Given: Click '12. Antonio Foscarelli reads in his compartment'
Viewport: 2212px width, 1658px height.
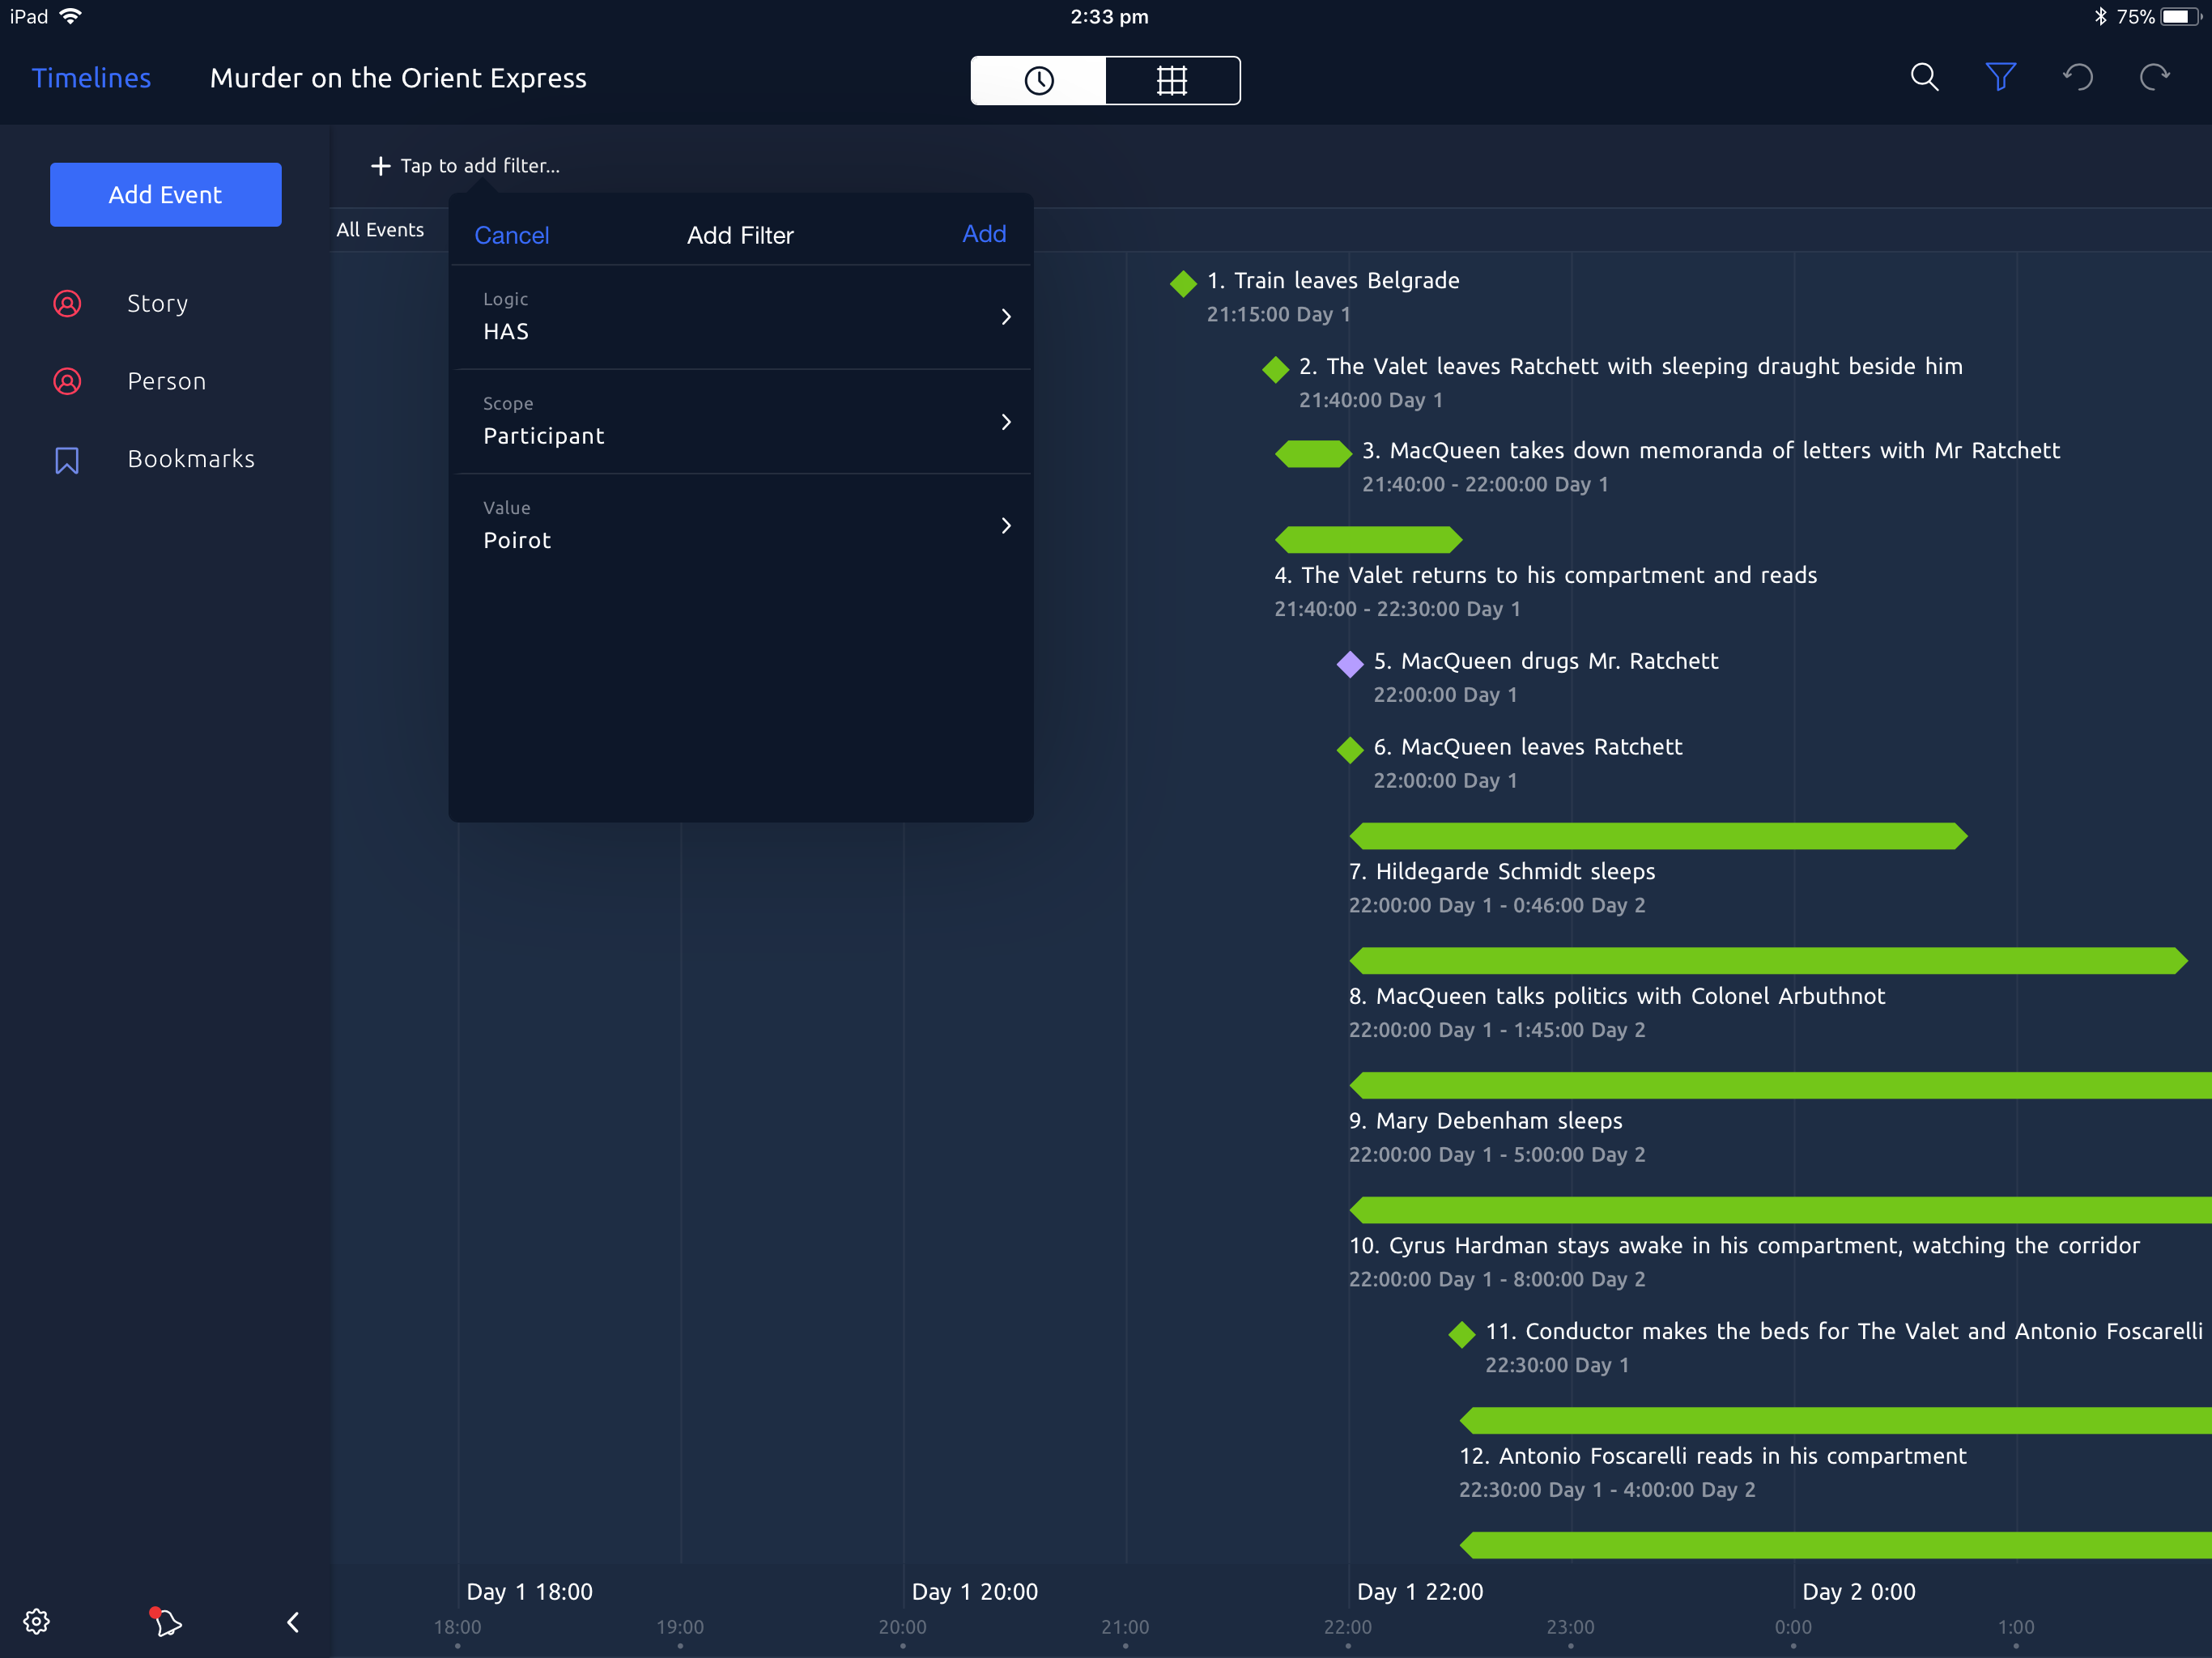Looking at the screenshot, I should coord(1712,1456).
